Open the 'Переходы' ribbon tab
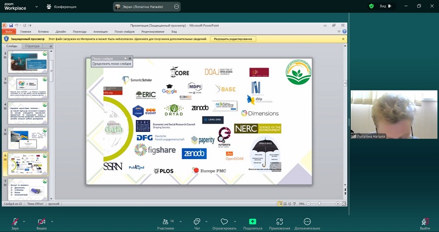The height and width of the screenshot is (232, 439). pos(80,32)
